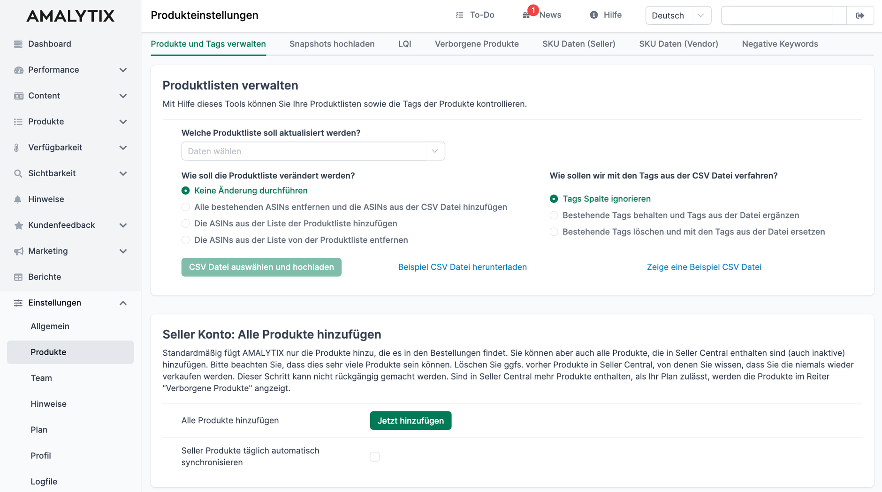Open Profil settings submenu
This screenshot has height=492, width=882.
tap(41, 456)
